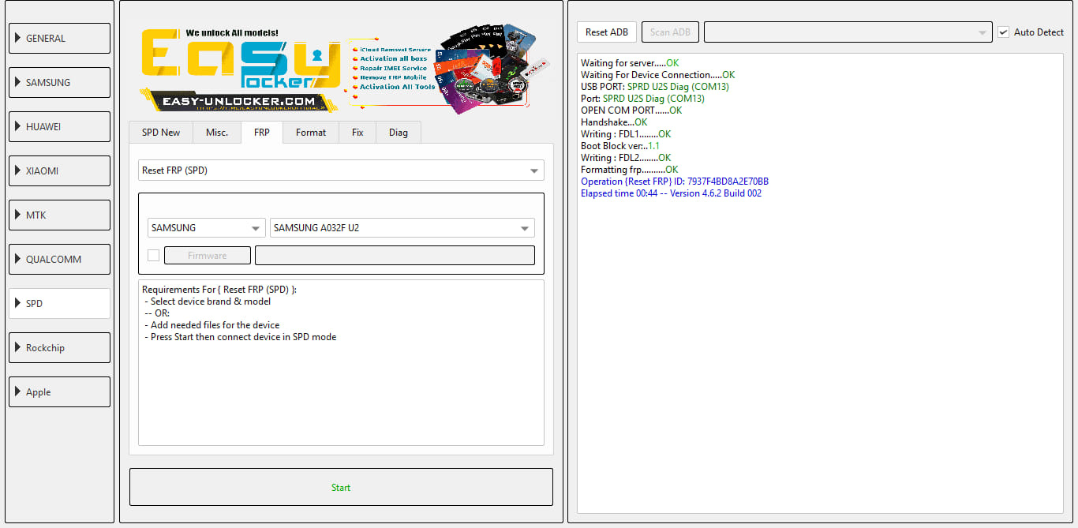1078x528 pixels.
Task: Select the SPD sidebar section
Action: (59, 303)
